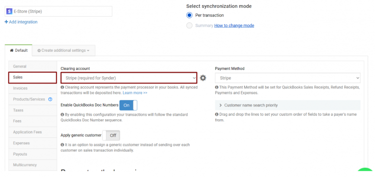375x177 pixels.
Task: Open the Expenses settings section
Action: point(33,143)
